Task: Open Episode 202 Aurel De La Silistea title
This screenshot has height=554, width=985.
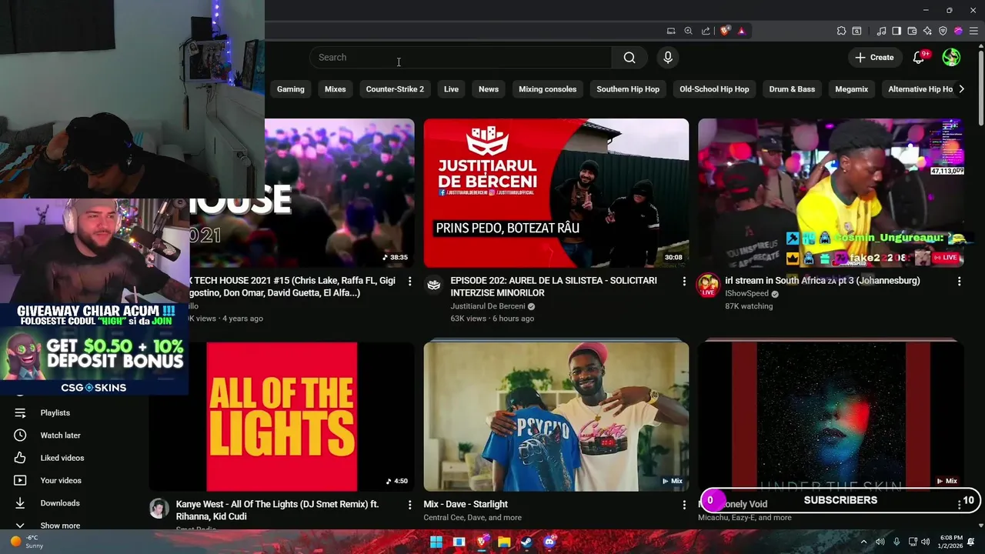Action: tap(553, 287)
